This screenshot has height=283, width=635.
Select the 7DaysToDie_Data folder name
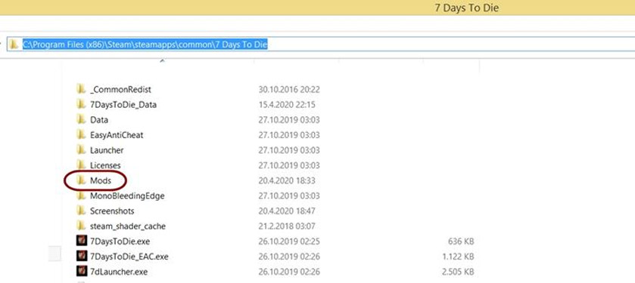click(x=123, y=105)
